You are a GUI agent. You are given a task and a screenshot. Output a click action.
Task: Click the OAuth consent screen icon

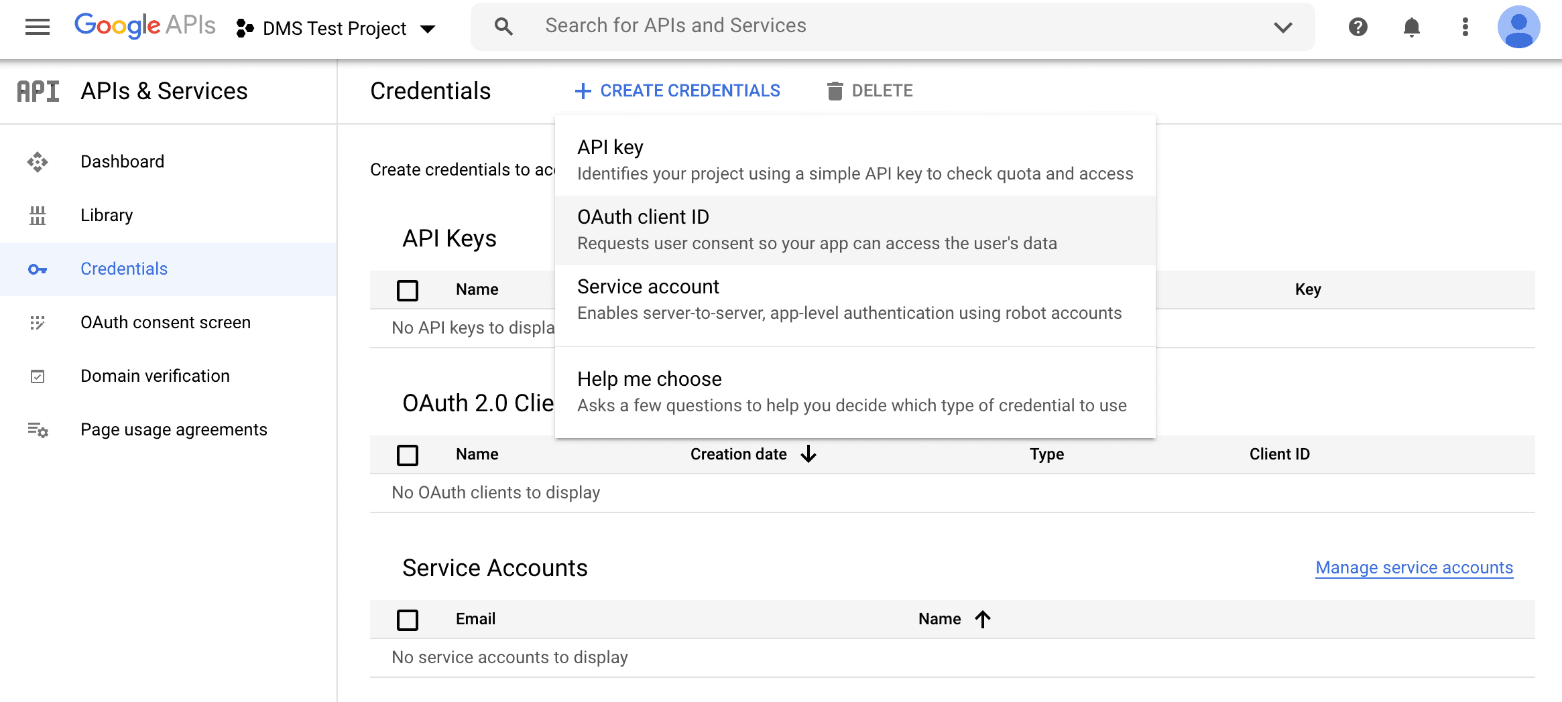38,323
